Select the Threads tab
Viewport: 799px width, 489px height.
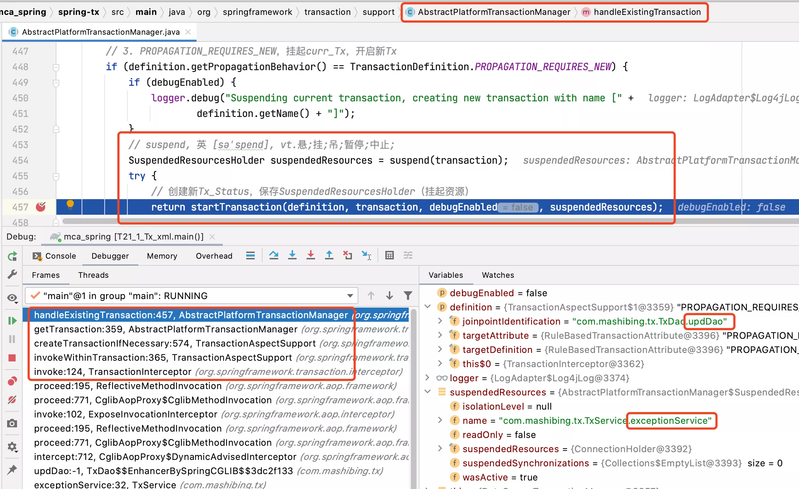[x=93, y=275]
